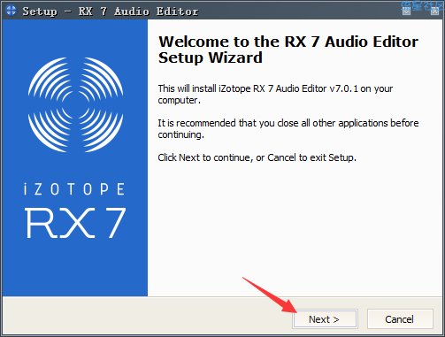Click the 'It is recommended' paragraph
This screenshot has width=445, height=337.
(288, 128)
